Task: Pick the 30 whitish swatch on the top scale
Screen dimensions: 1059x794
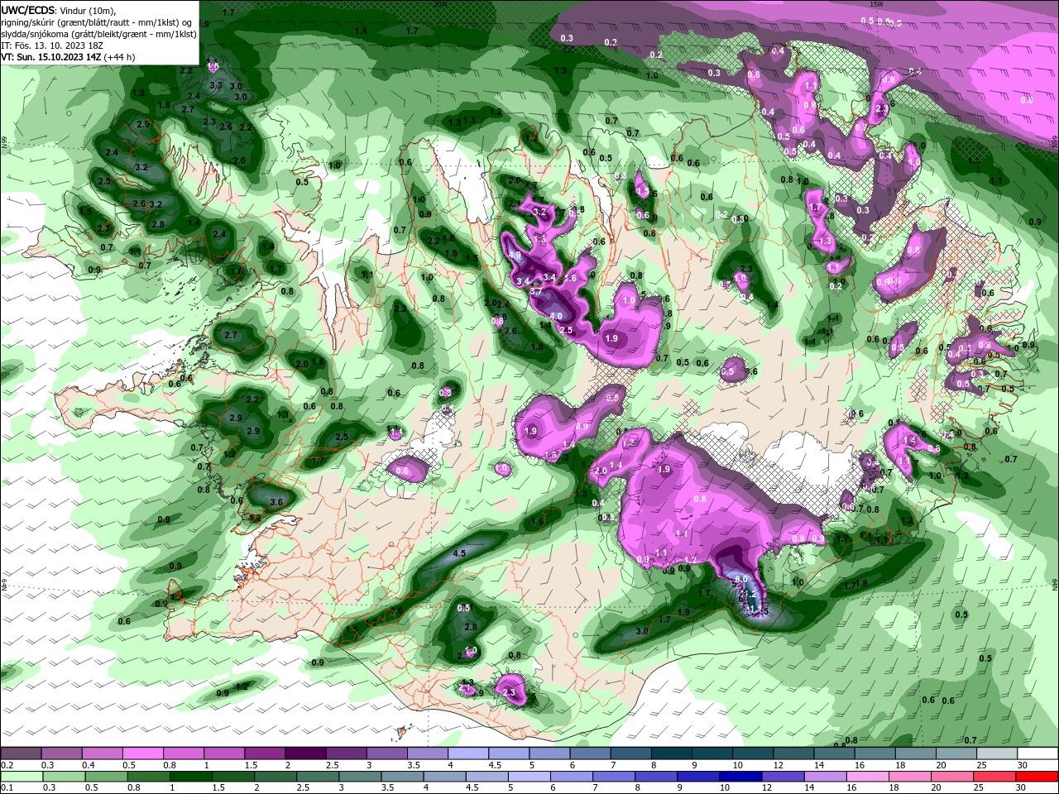Action: 1038,753
